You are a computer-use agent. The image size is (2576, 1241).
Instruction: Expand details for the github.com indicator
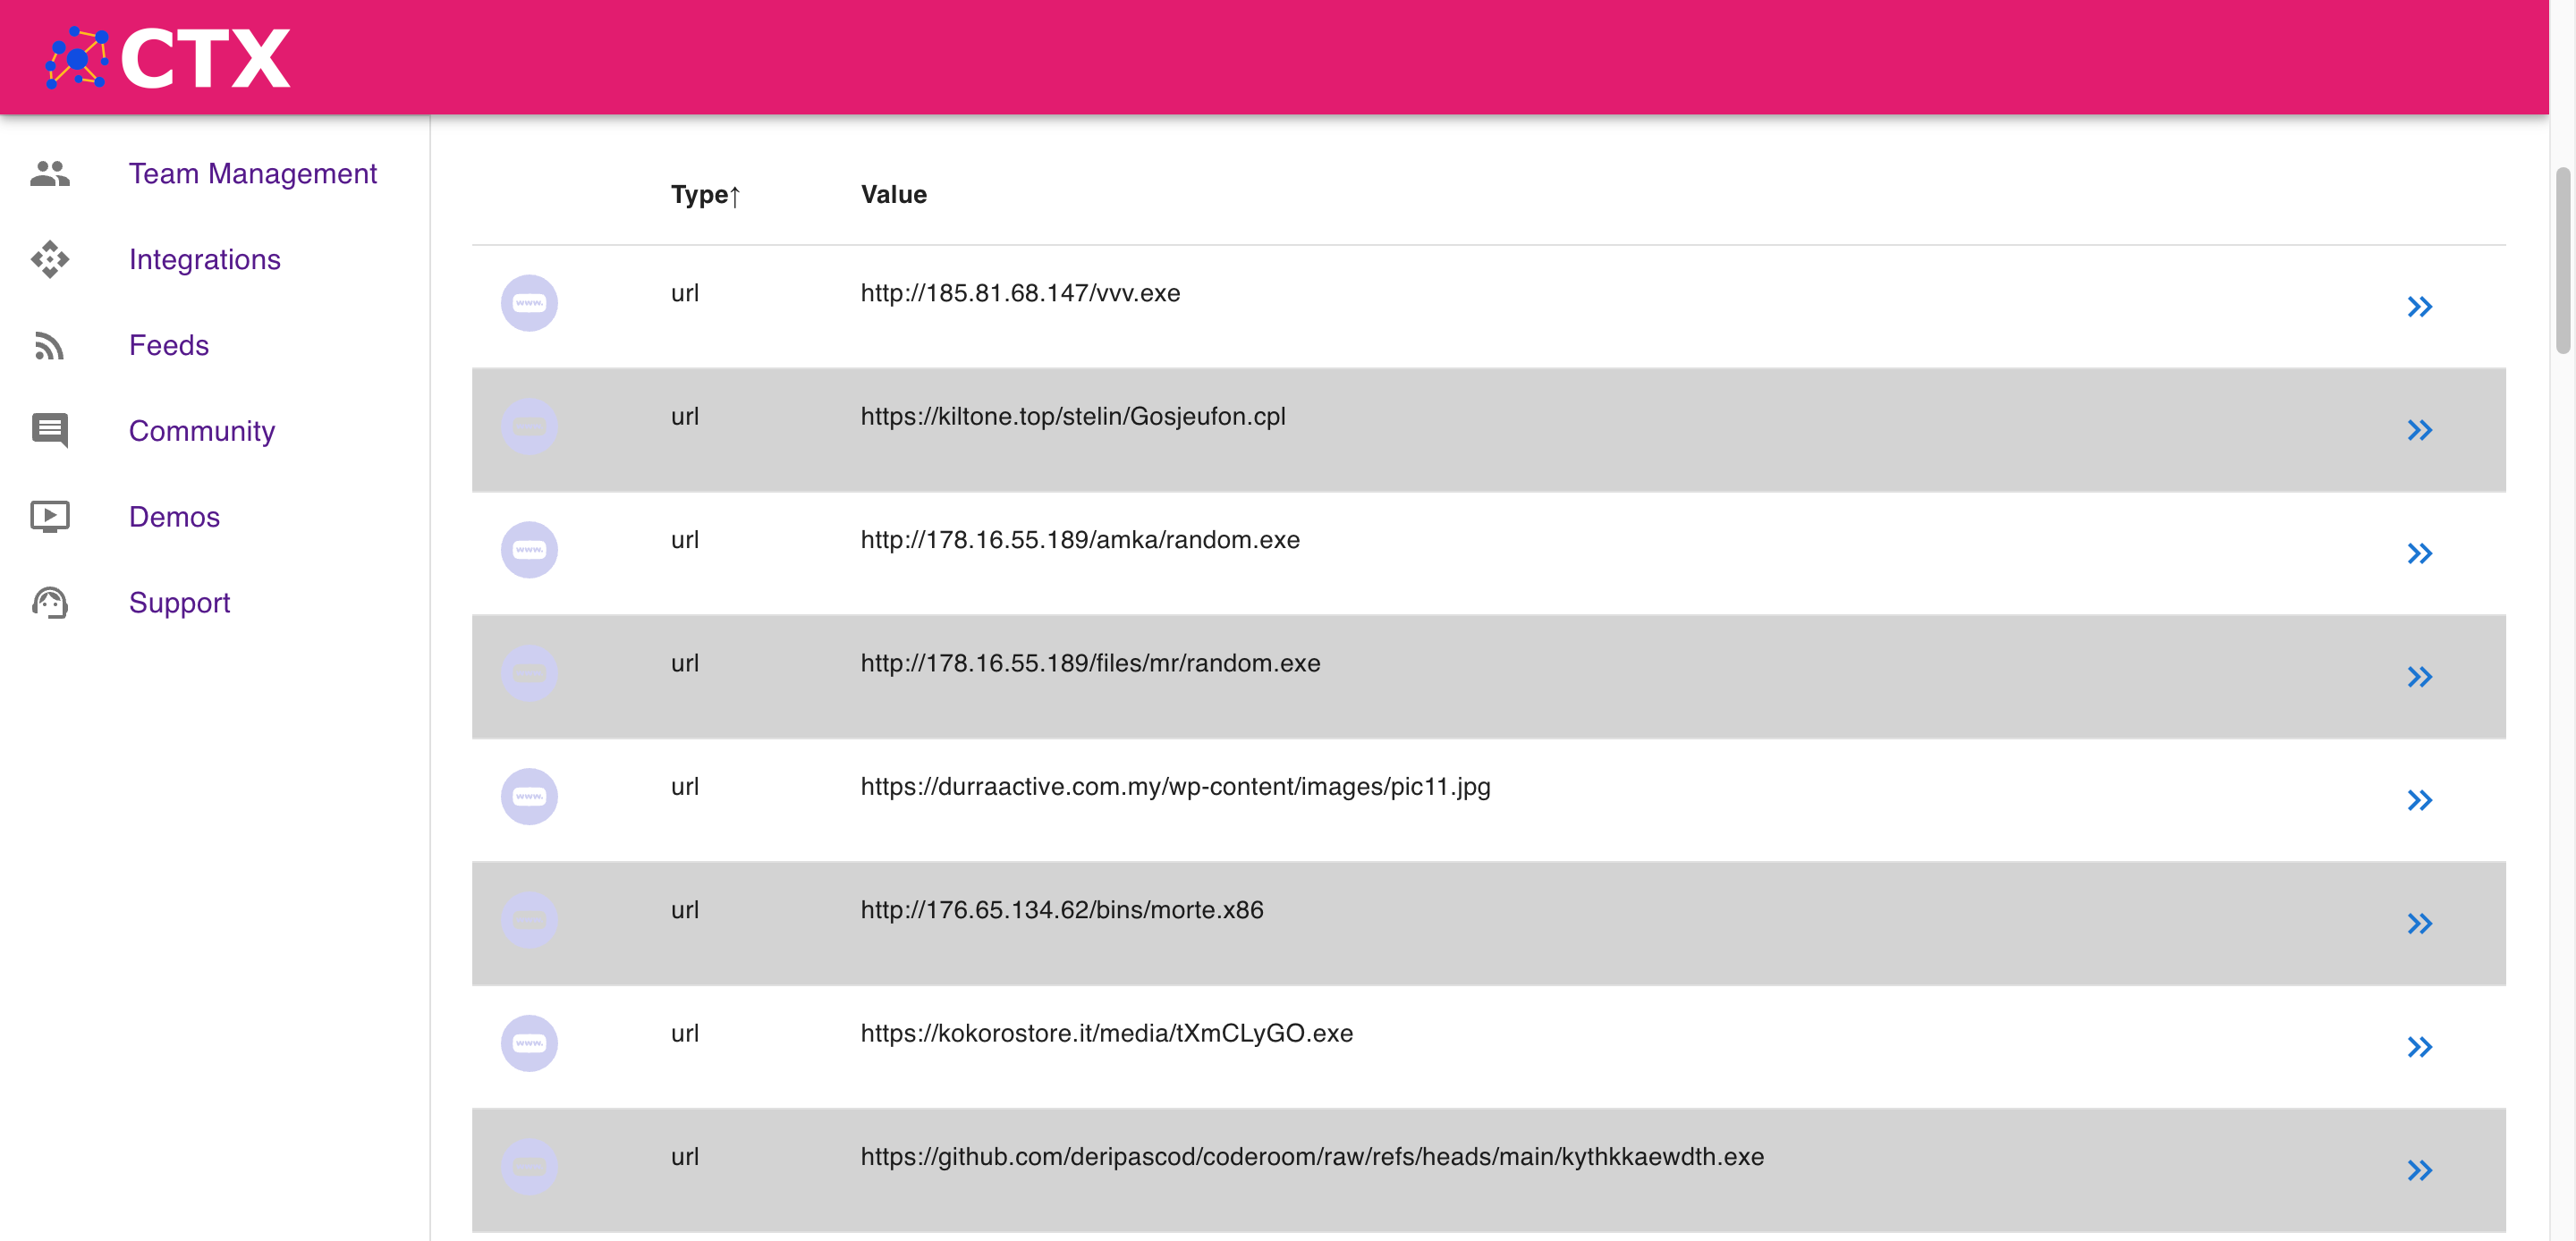[x=2421, y=1170]
